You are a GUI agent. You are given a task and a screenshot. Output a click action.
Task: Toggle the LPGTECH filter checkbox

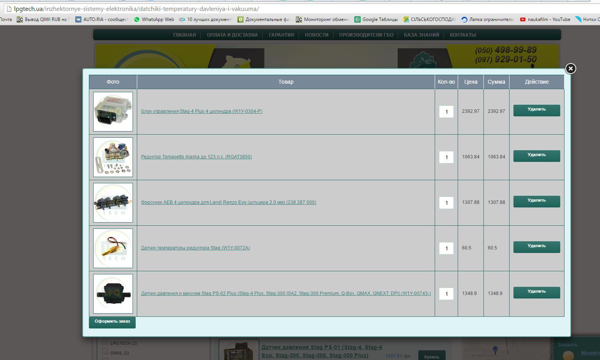[105, 342]
